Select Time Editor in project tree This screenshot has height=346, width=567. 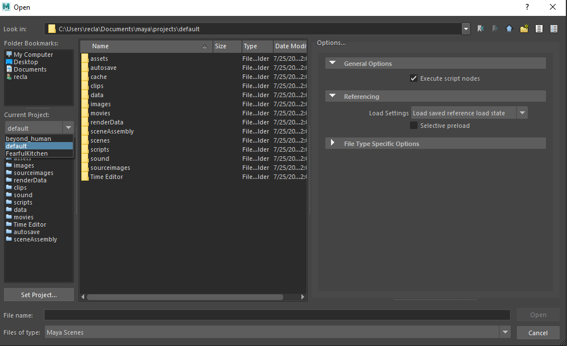[26, 224]
